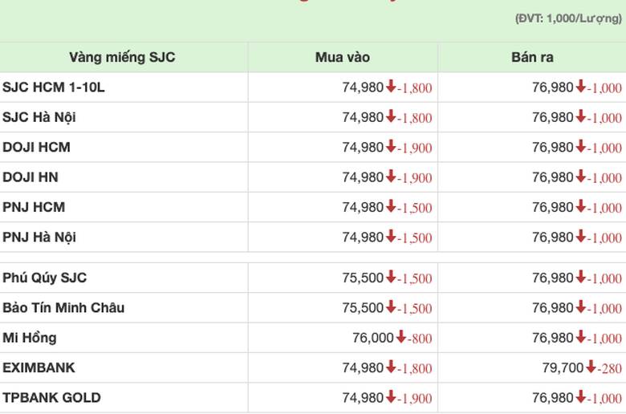Image resolution: width=626 pixels, height=414 pixels.
Task: Click red down arrow in PNJ HCM sell price
Action: click(581, 207)
